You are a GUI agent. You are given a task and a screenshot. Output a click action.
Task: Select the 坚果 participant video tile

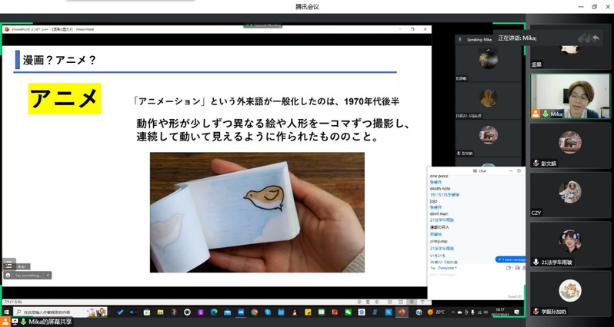569,48
